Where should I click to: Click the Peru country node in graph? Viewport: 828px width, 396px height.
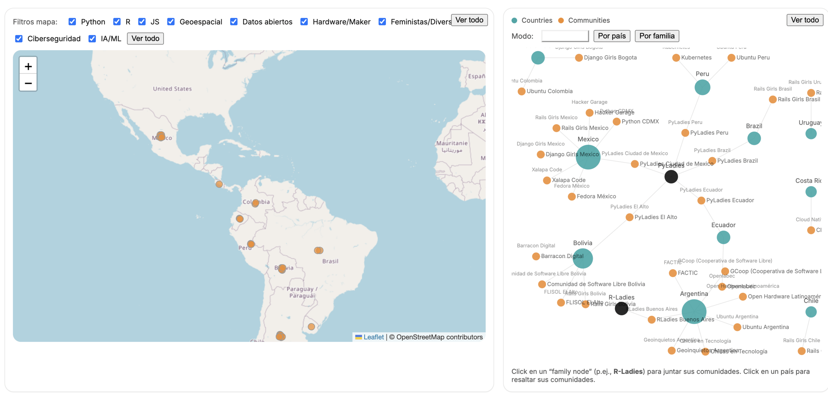pos(702,88)
